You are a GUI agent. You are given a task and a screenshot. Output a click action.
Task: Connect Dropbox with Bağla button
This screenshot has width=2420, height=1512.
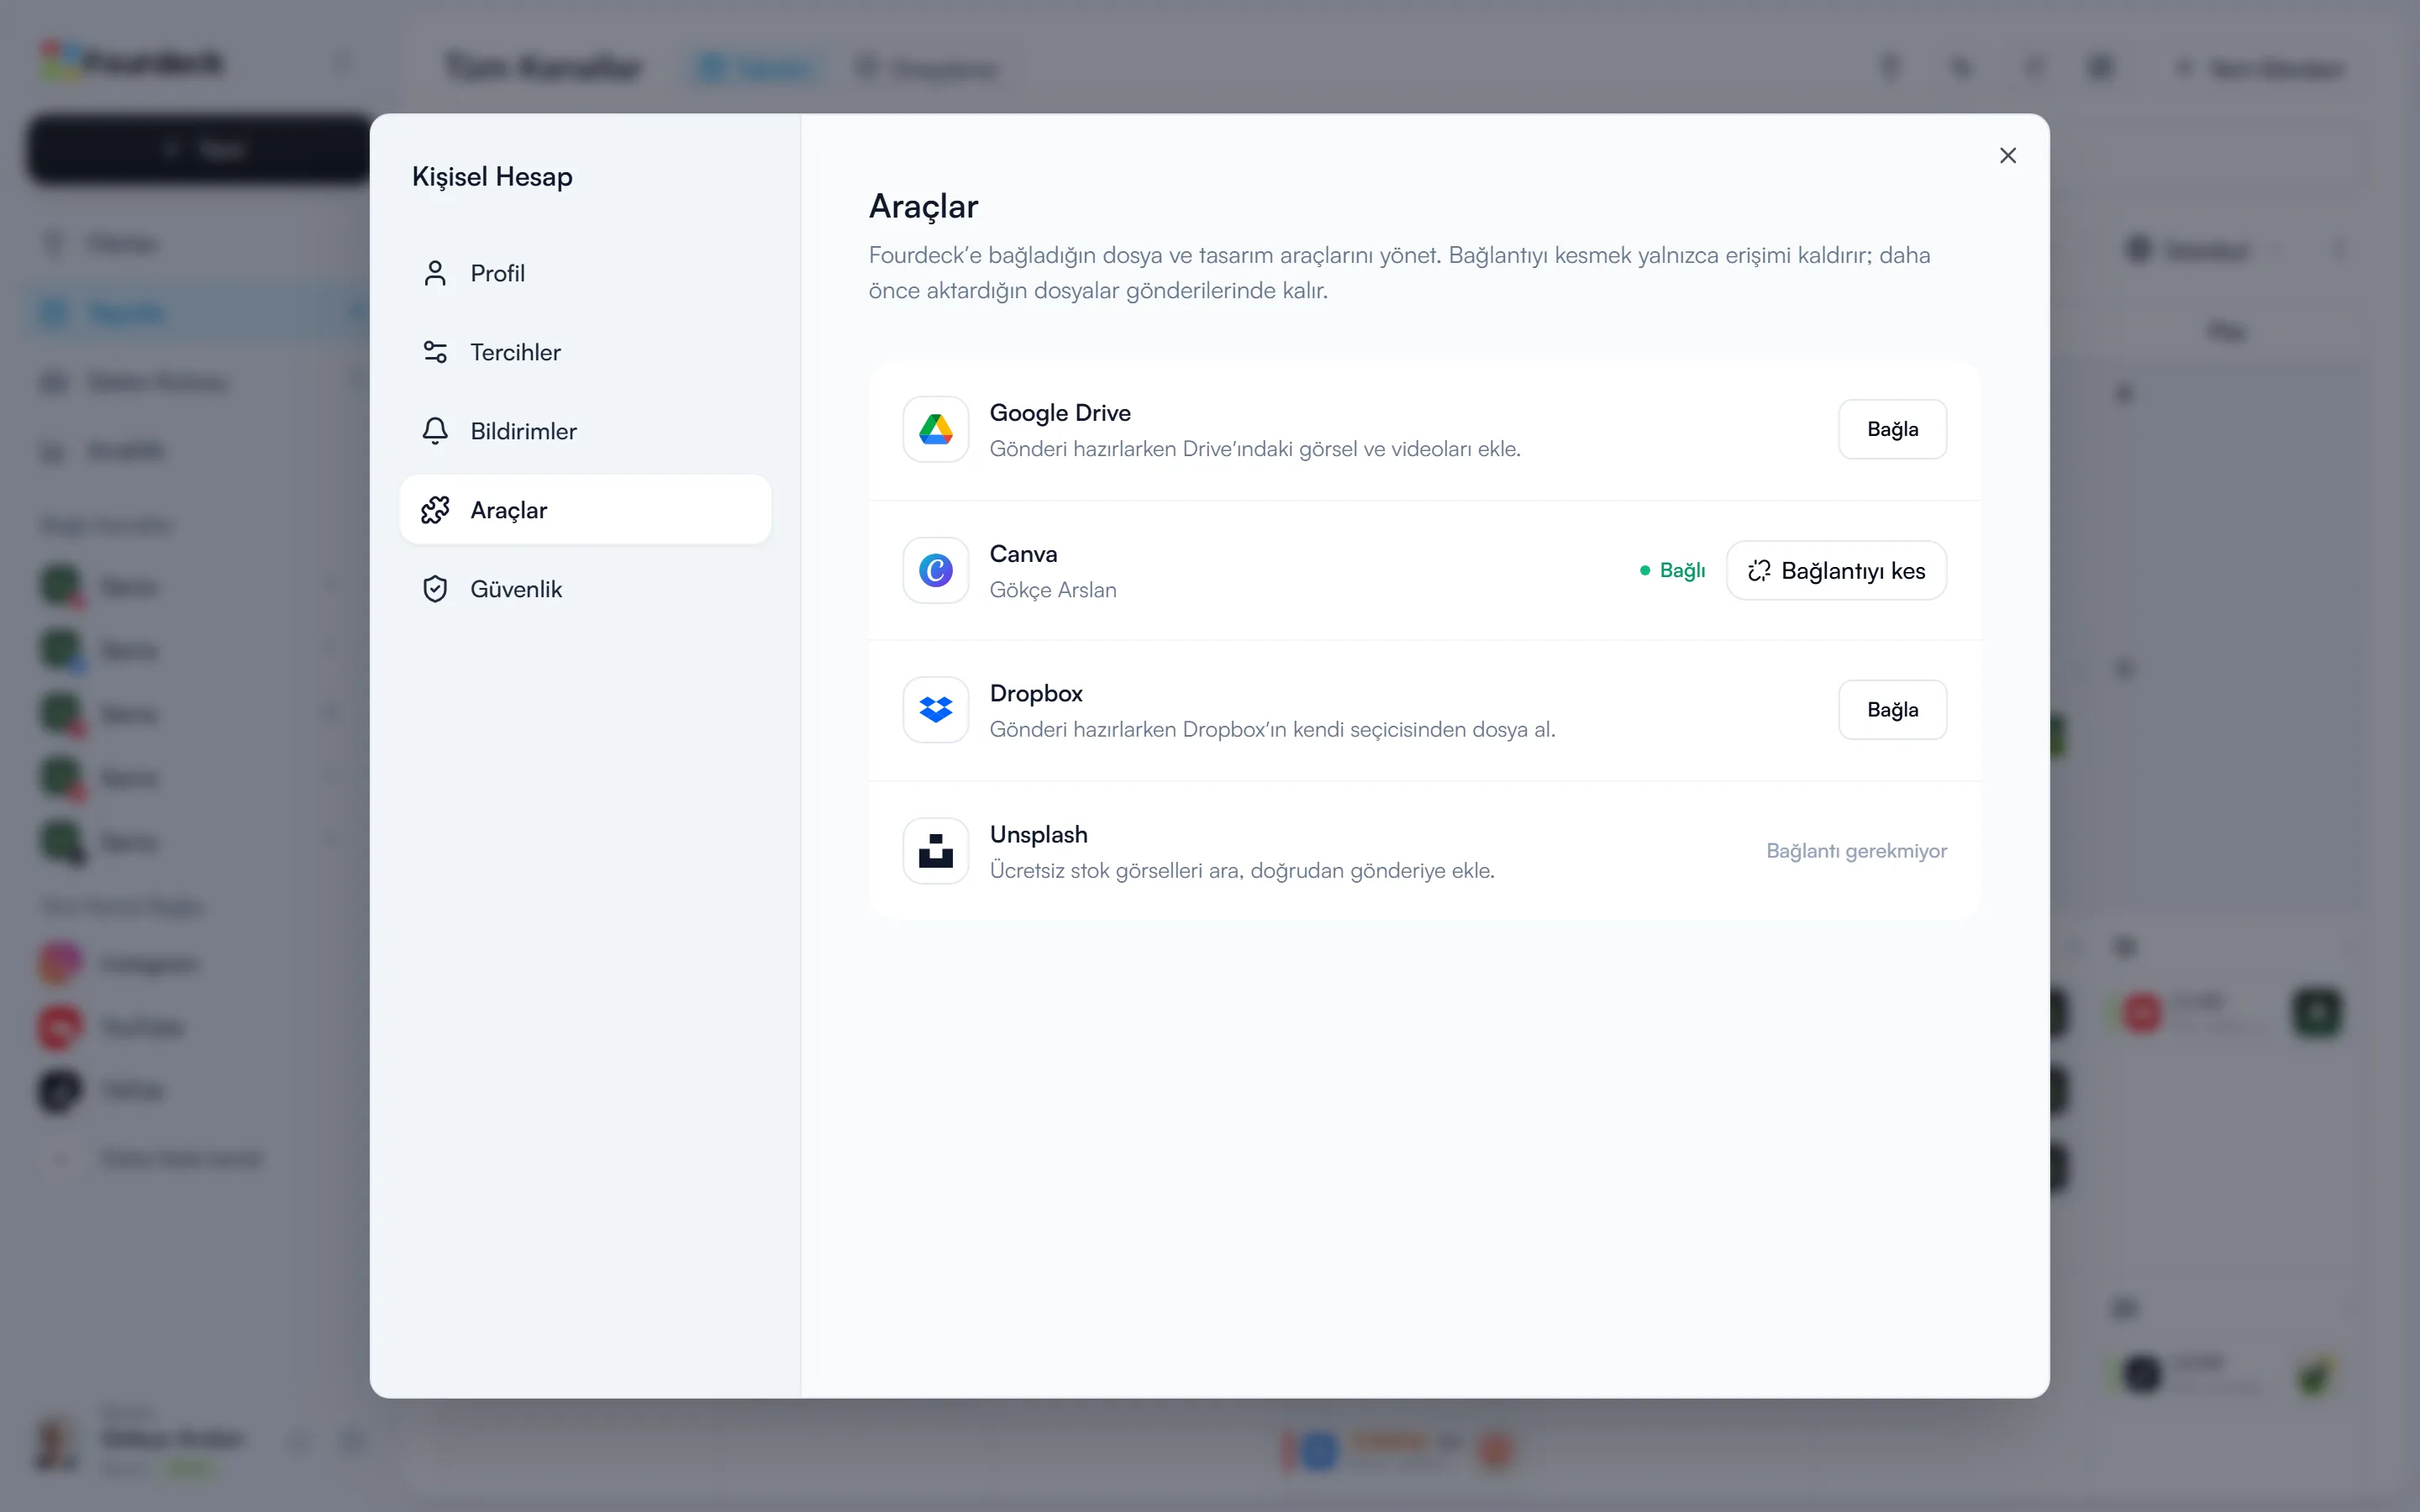1892,710
